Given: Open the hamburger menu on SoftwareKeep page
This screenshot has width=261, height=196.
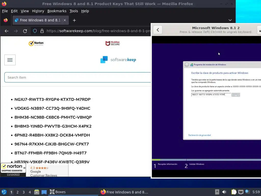Looking at the screenshot, I should click(x=10, y=60).
